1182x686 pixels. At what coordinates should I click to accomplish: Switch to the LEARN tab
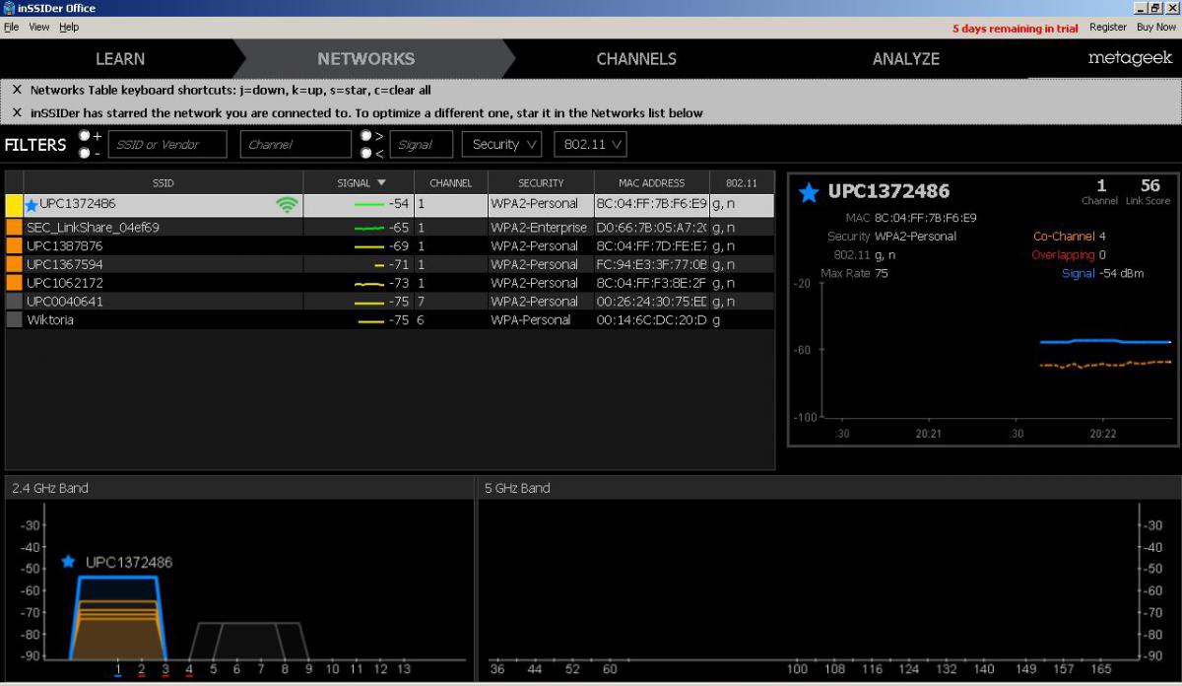click(120, 59)
